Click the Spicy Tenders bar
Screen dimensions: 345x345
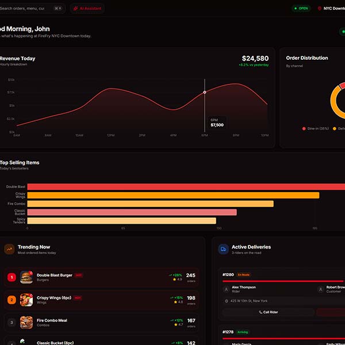[x=122, y=221]
